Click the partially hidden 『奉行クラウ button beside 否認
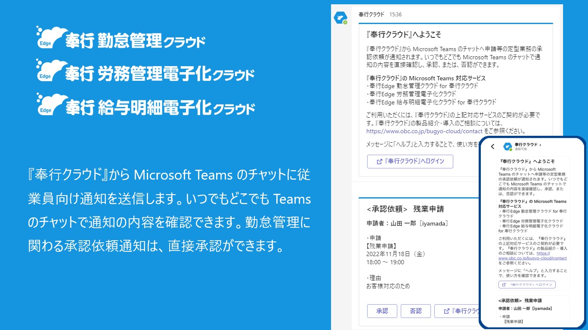 457,311
